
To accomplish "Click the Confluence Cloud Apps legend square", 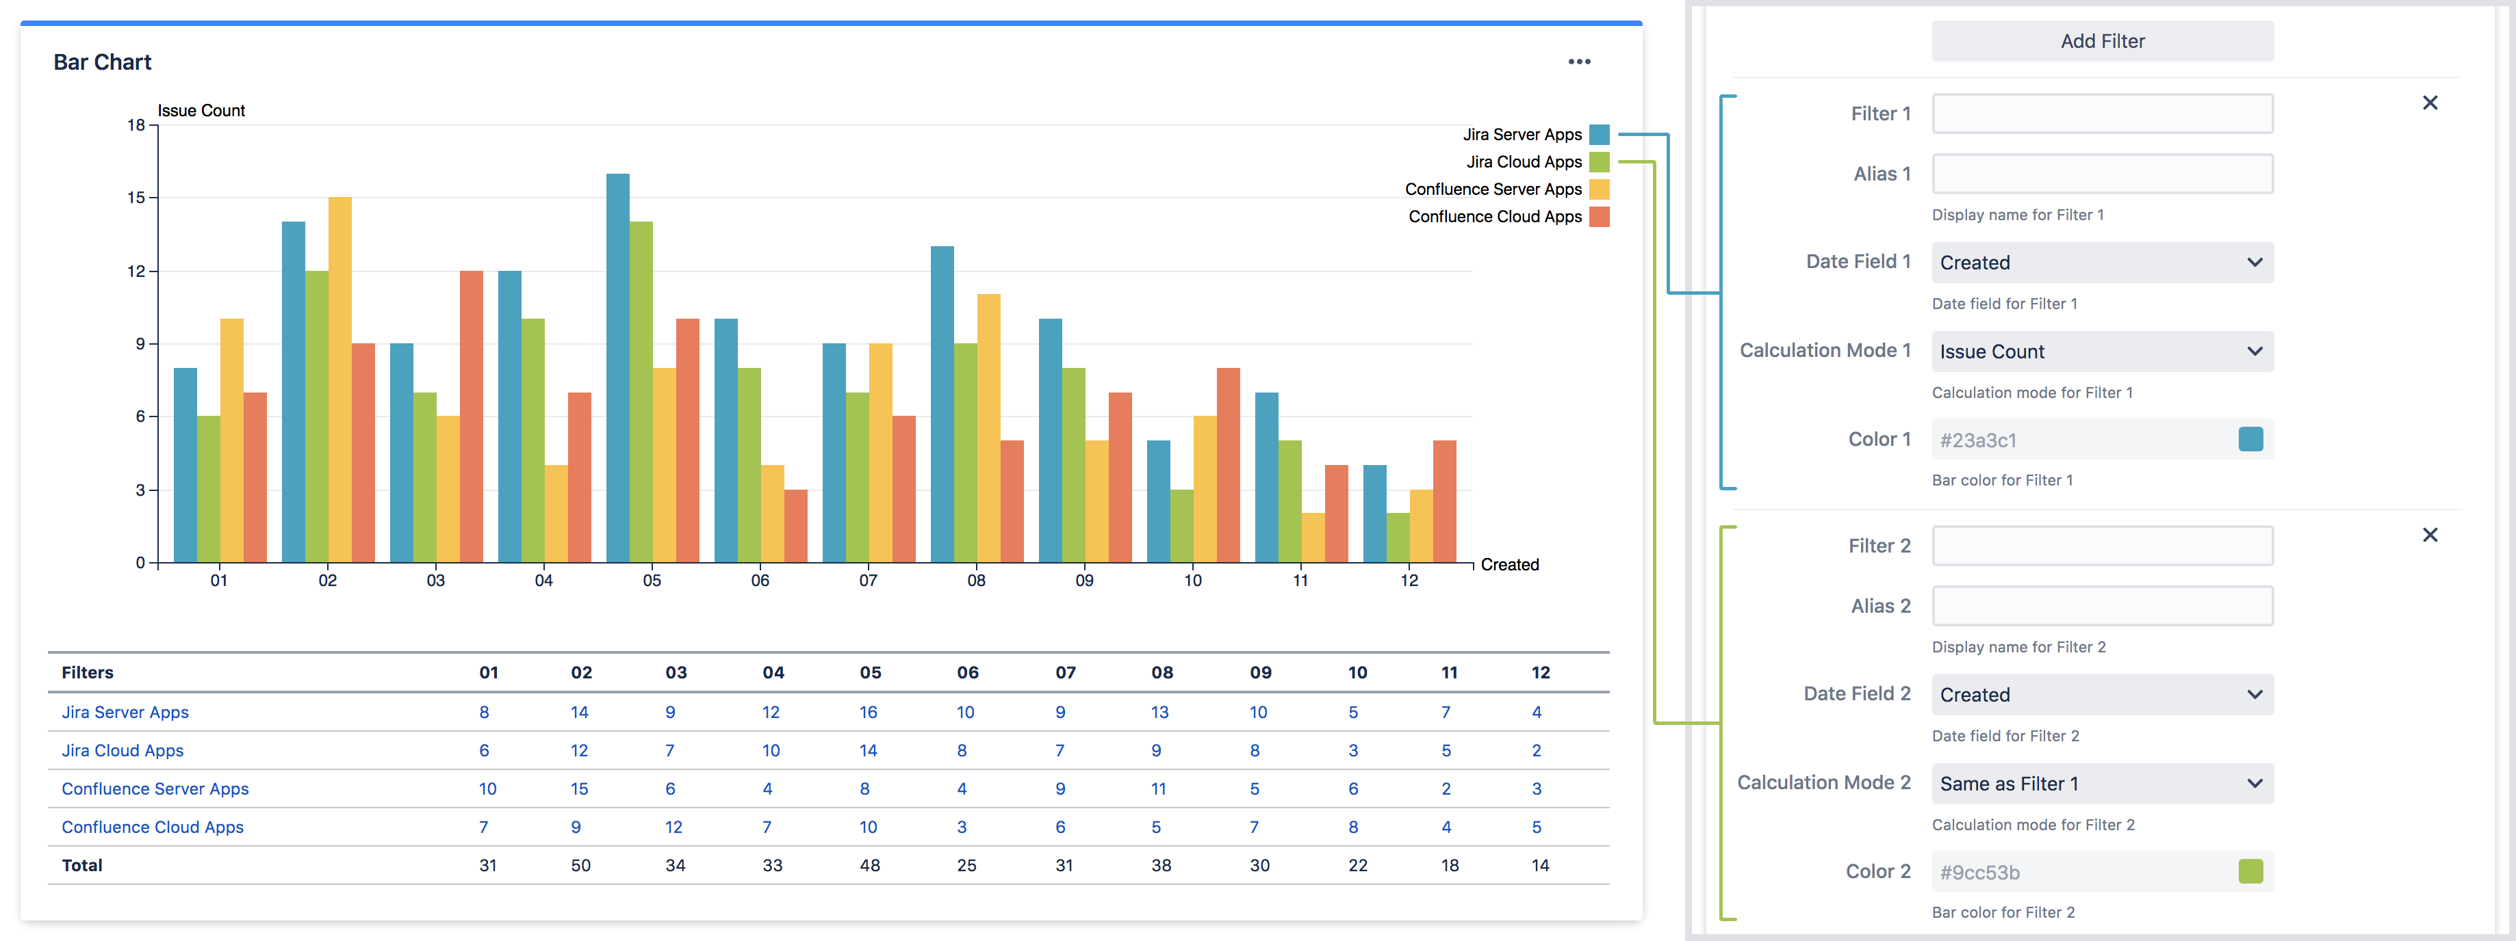I will point(1599,217).
